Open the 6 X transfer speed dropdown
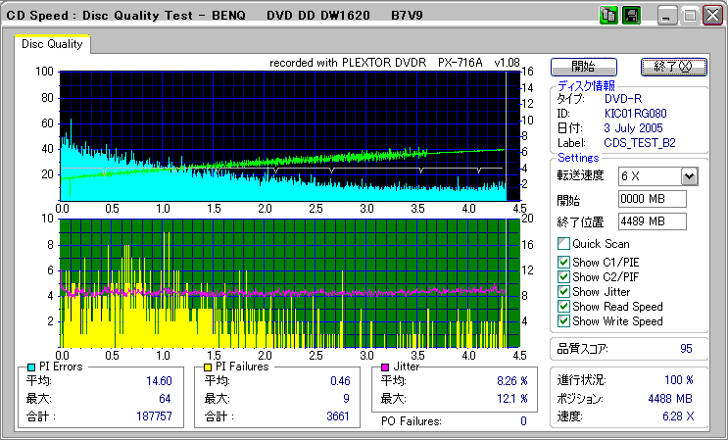This screenshot has height=440, width=728. [689, 176]
